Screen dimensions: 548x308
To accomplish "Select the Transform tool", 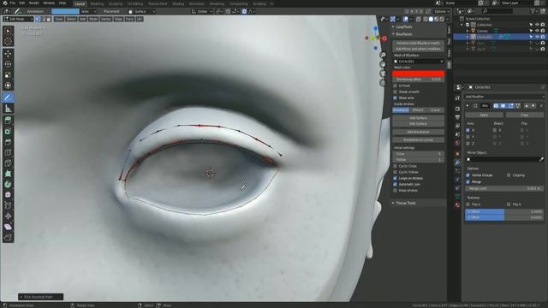I will 8,86.
